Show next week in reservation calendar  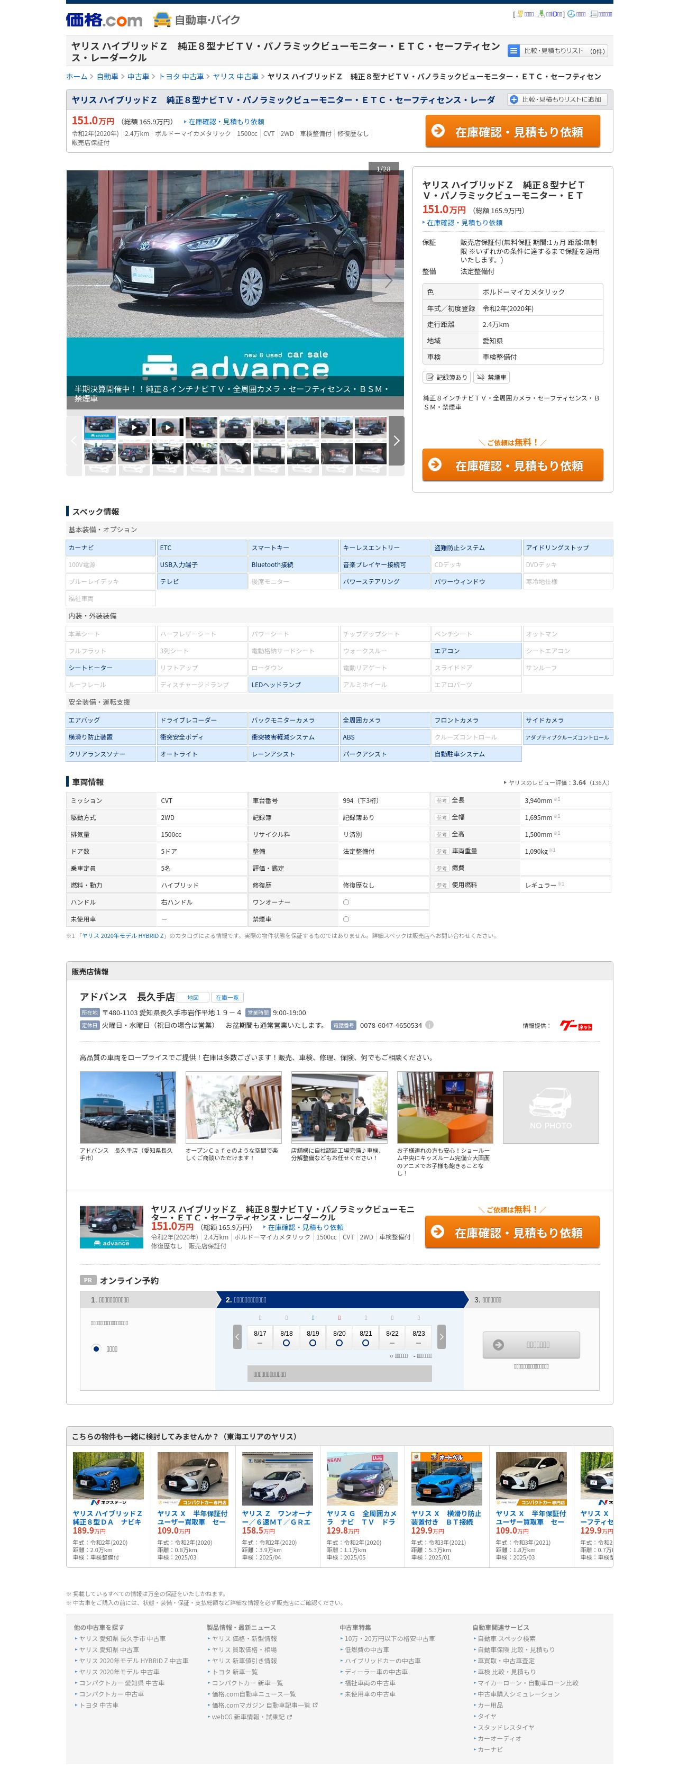pos(442,1336)
